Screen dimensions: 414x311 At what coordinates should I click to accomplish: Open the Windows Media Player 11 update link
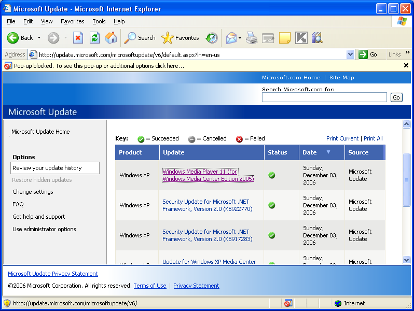[208, 175]
